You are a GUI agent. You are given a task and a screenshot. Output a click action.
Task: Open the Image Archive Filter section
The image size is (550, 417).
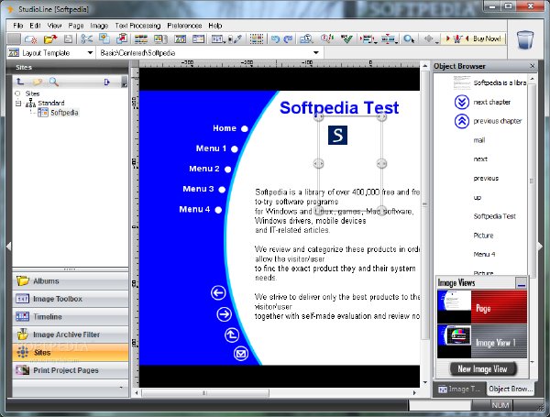(71, 335)
